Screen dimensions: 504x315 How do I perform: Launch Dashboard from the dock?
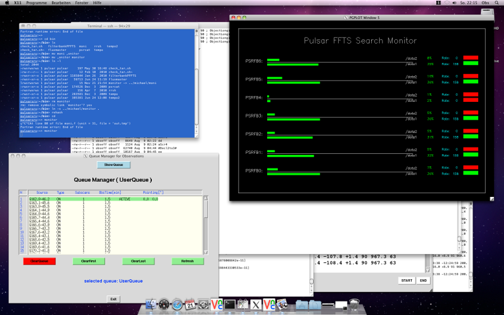164,304
